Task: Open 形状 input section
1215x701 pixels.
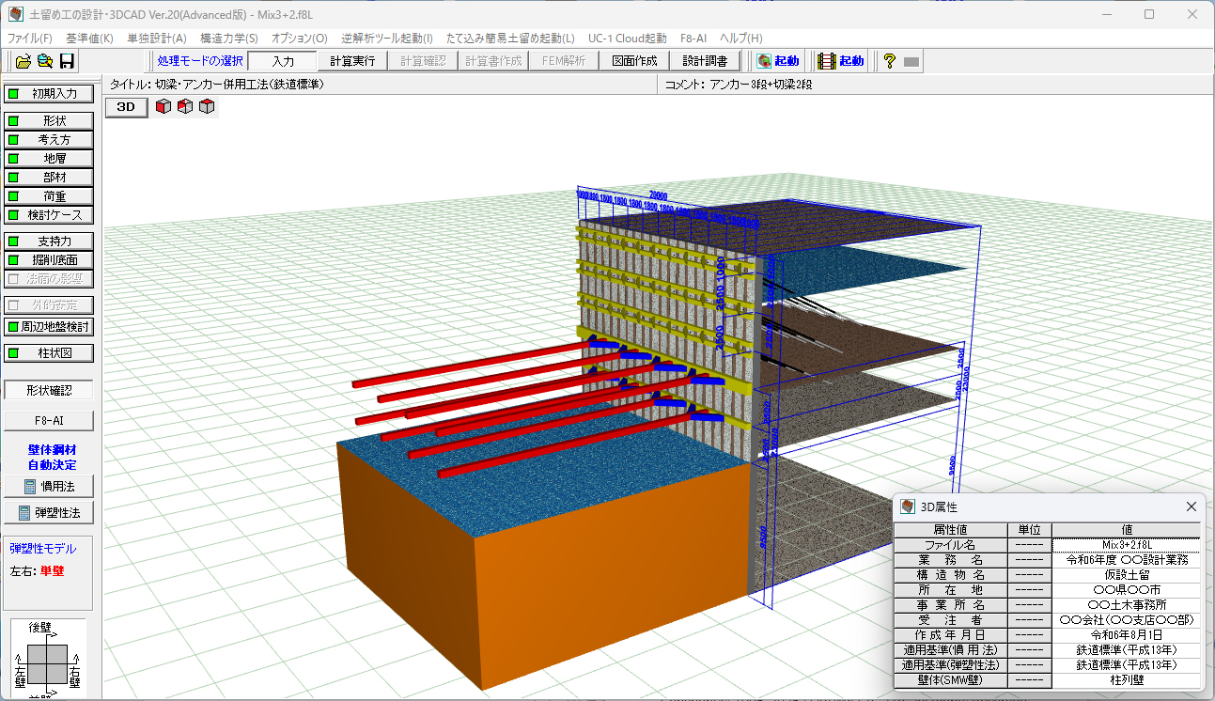Action: (50, 120)
